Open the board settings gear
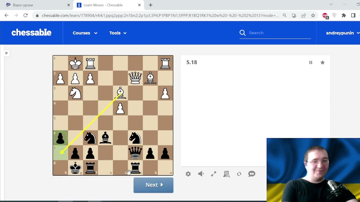360x202 pixels. pyautogui.click(x=188, y=174)
